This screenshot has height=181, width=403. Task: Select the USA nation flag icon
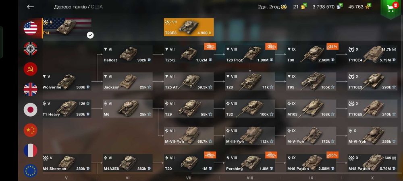(30, 28)
